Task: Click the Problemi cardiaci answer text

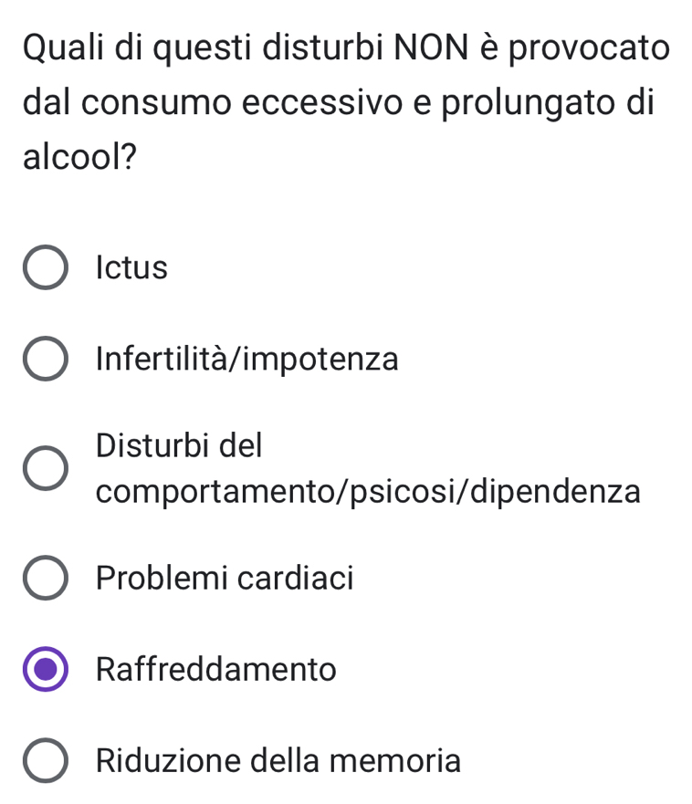Action: point(225,579)
